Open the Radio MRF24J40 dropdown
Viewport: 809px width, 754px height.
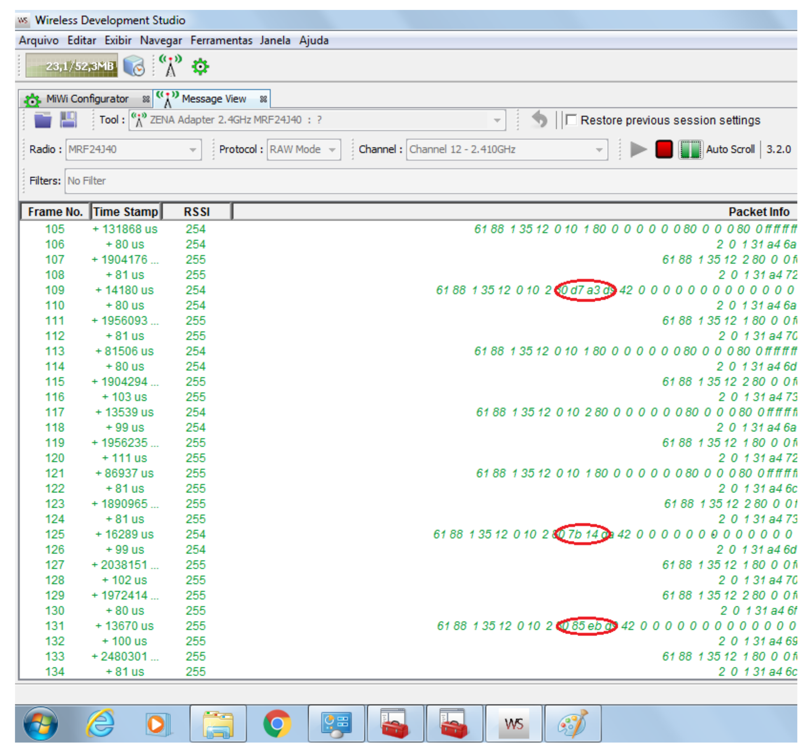pos(192,150)
